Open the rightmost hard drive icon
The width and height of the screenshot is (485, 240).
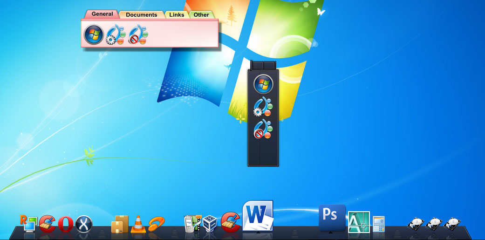click(452, 224)
